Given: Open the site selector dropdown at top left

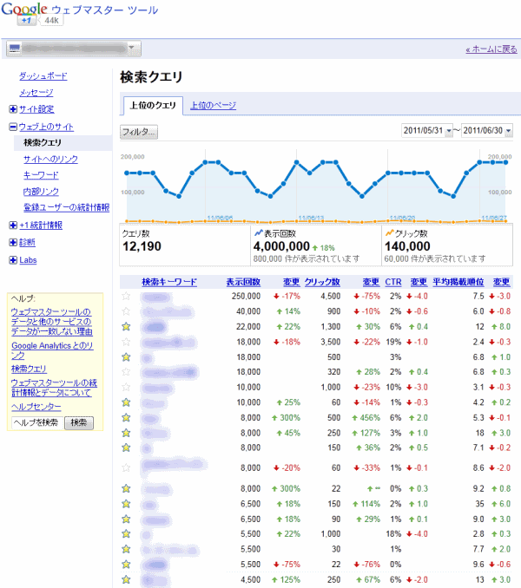Looking at the screenshot, I should click(73, 49).
